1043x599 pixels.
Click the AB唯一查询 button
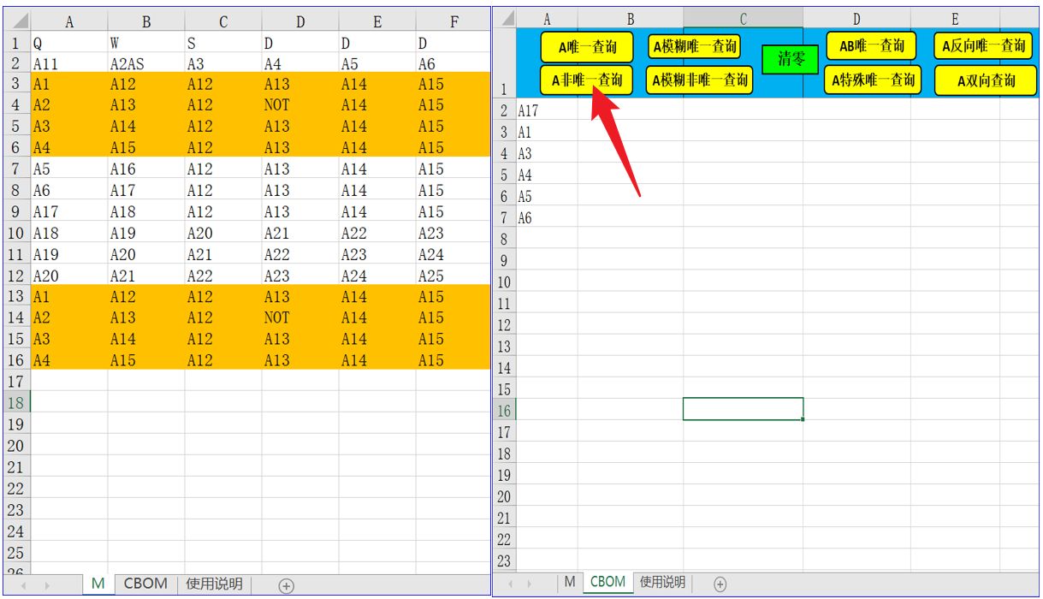(871, 46)
